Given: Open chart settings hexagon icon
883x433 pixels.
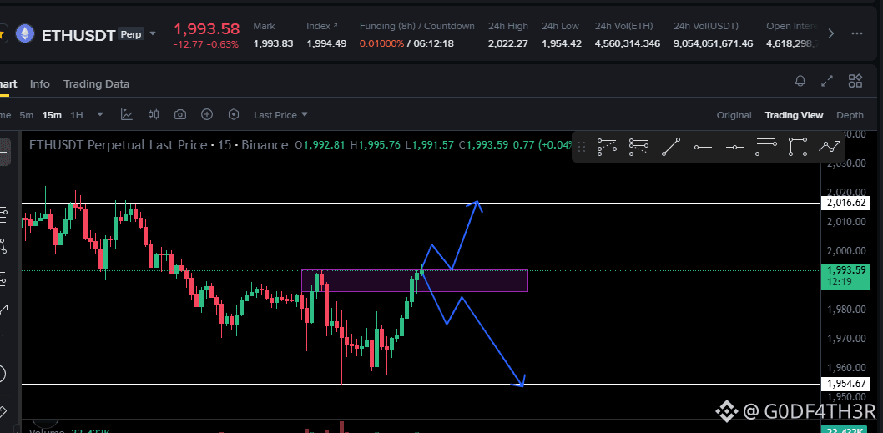Looking at the screenshot, I should click(234, 115).
